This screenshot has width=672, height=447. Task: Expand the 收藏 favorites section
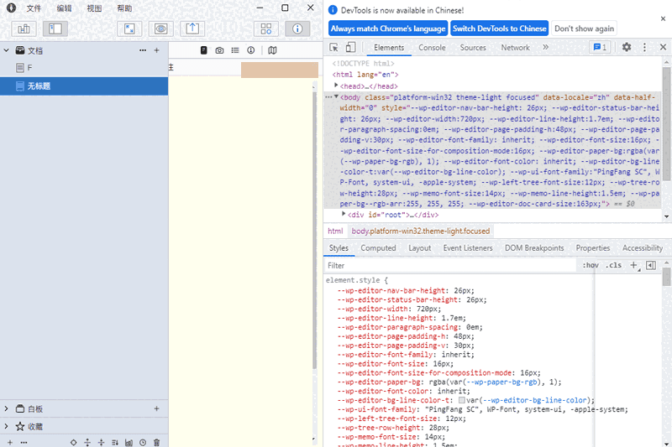click(x=7, y=426)
